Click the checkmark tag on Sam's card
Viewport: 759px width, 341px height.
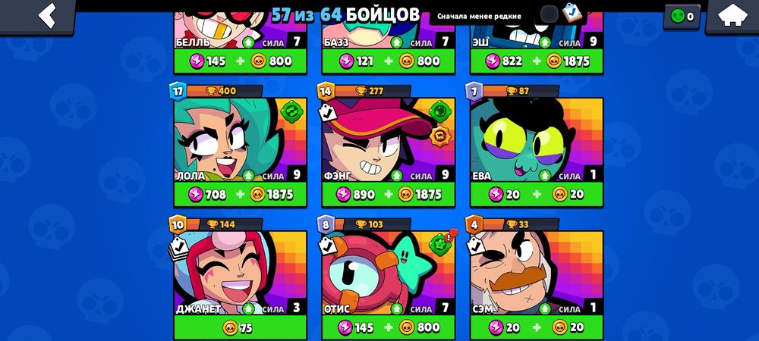pyautogui.click(x=475, y=246)
